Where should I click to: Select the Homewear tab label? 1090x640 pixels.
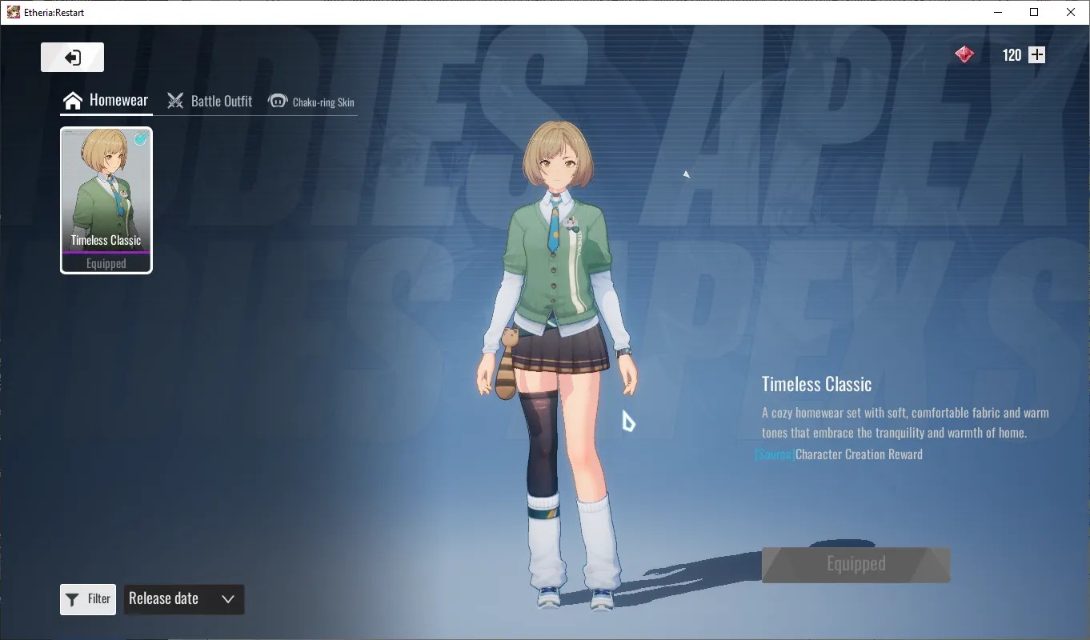pos(118,100)
